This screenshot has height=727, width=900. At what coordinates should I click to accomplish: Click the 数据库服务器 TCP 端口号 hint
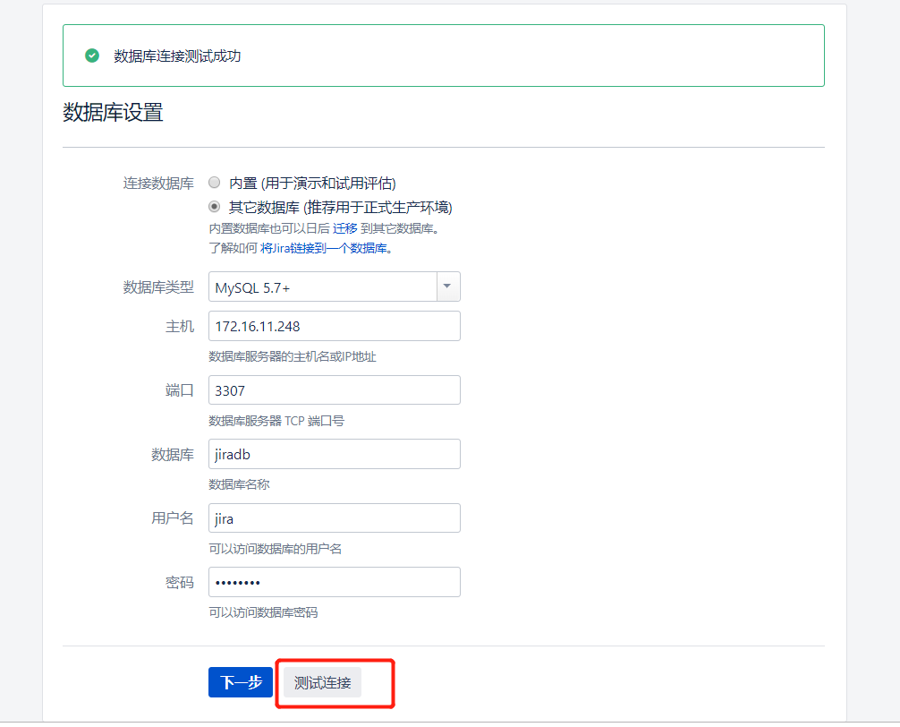click(276, 421)
